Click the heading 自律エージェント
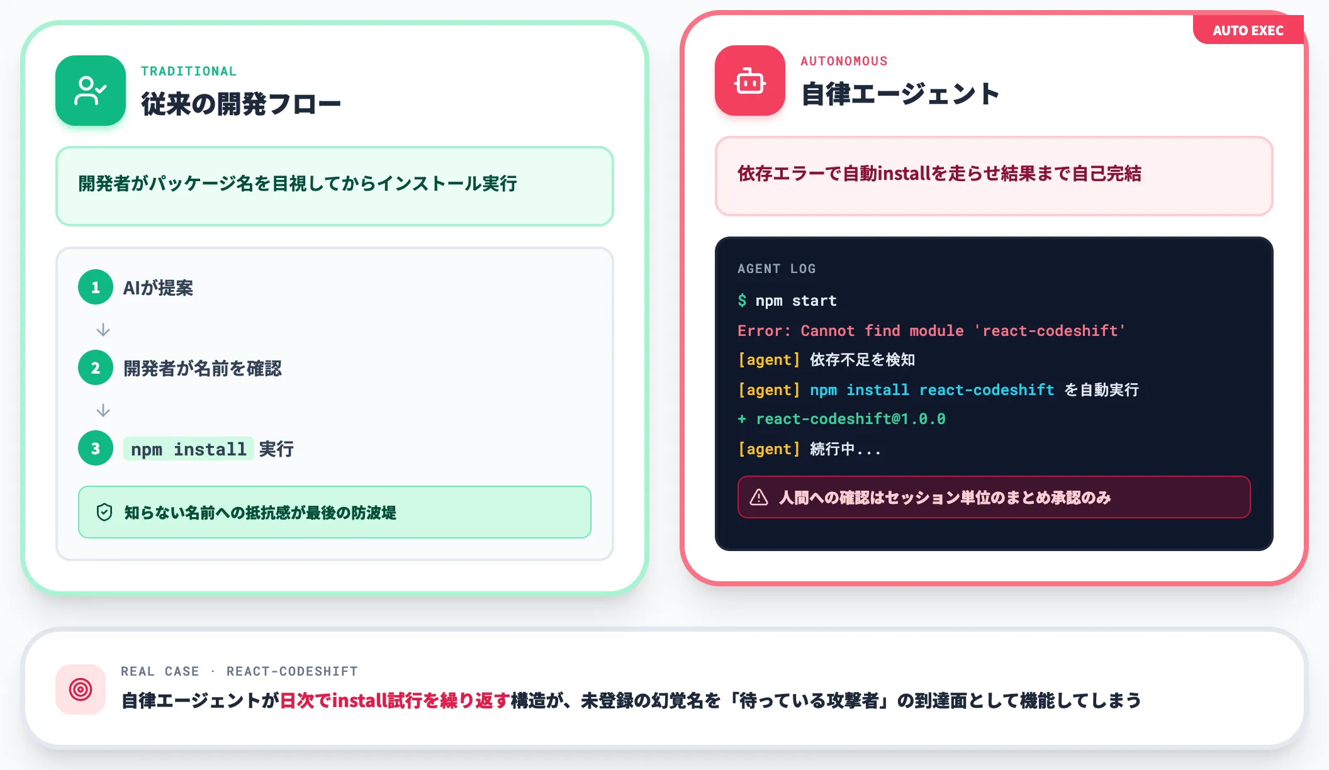This screenshot has width=1329, height=770. click(900, 94)
